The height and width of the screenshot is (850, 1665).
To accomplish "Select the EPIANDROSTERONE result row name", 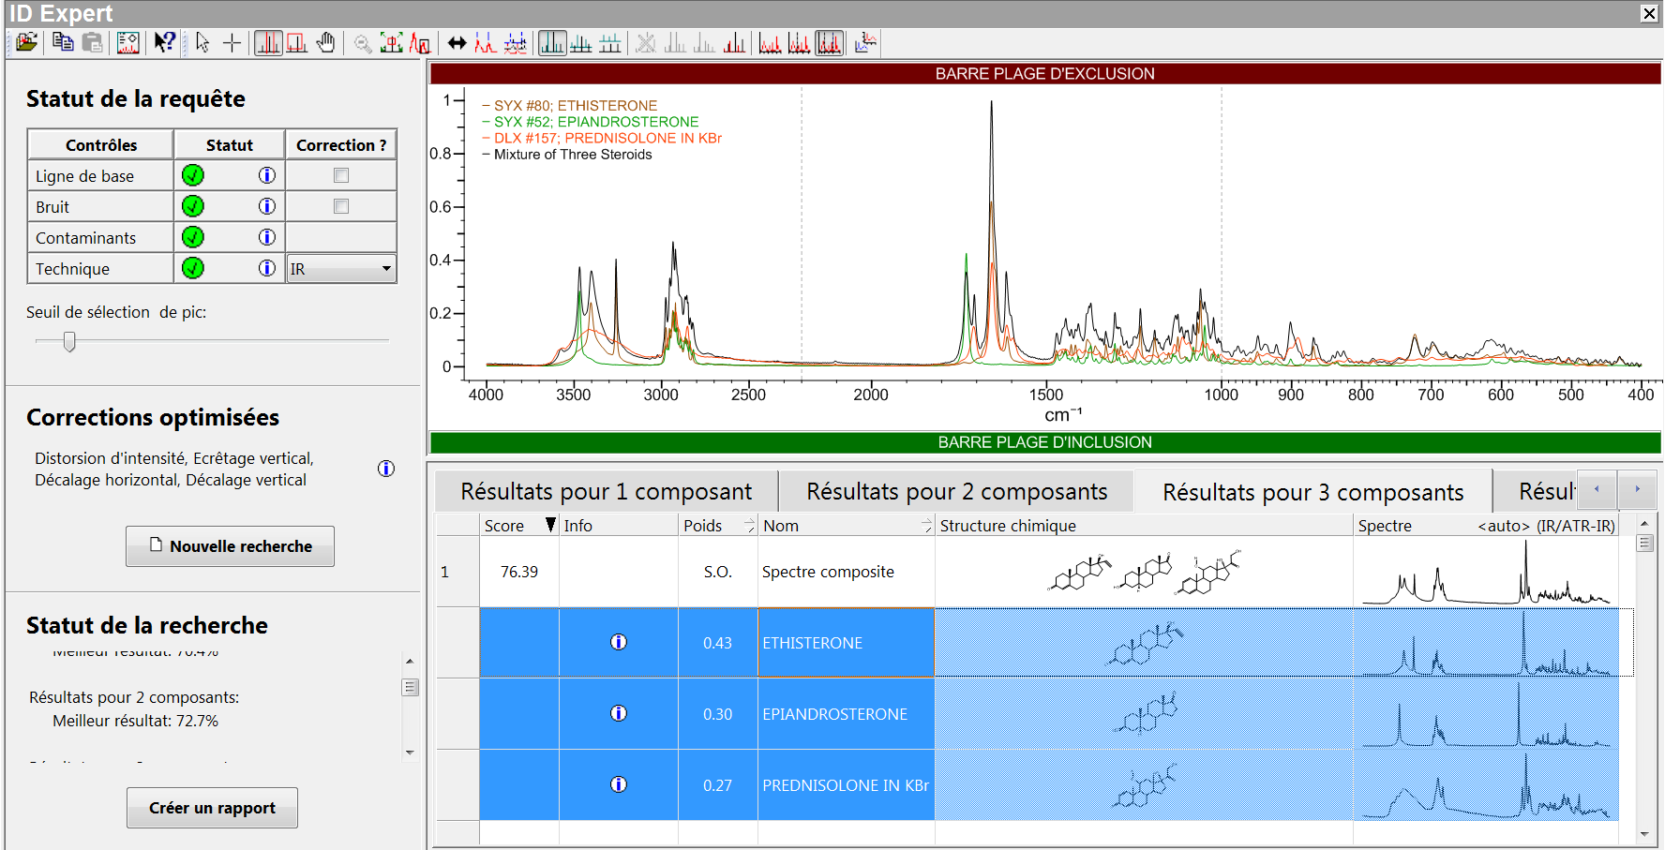I will click(834, 714).
